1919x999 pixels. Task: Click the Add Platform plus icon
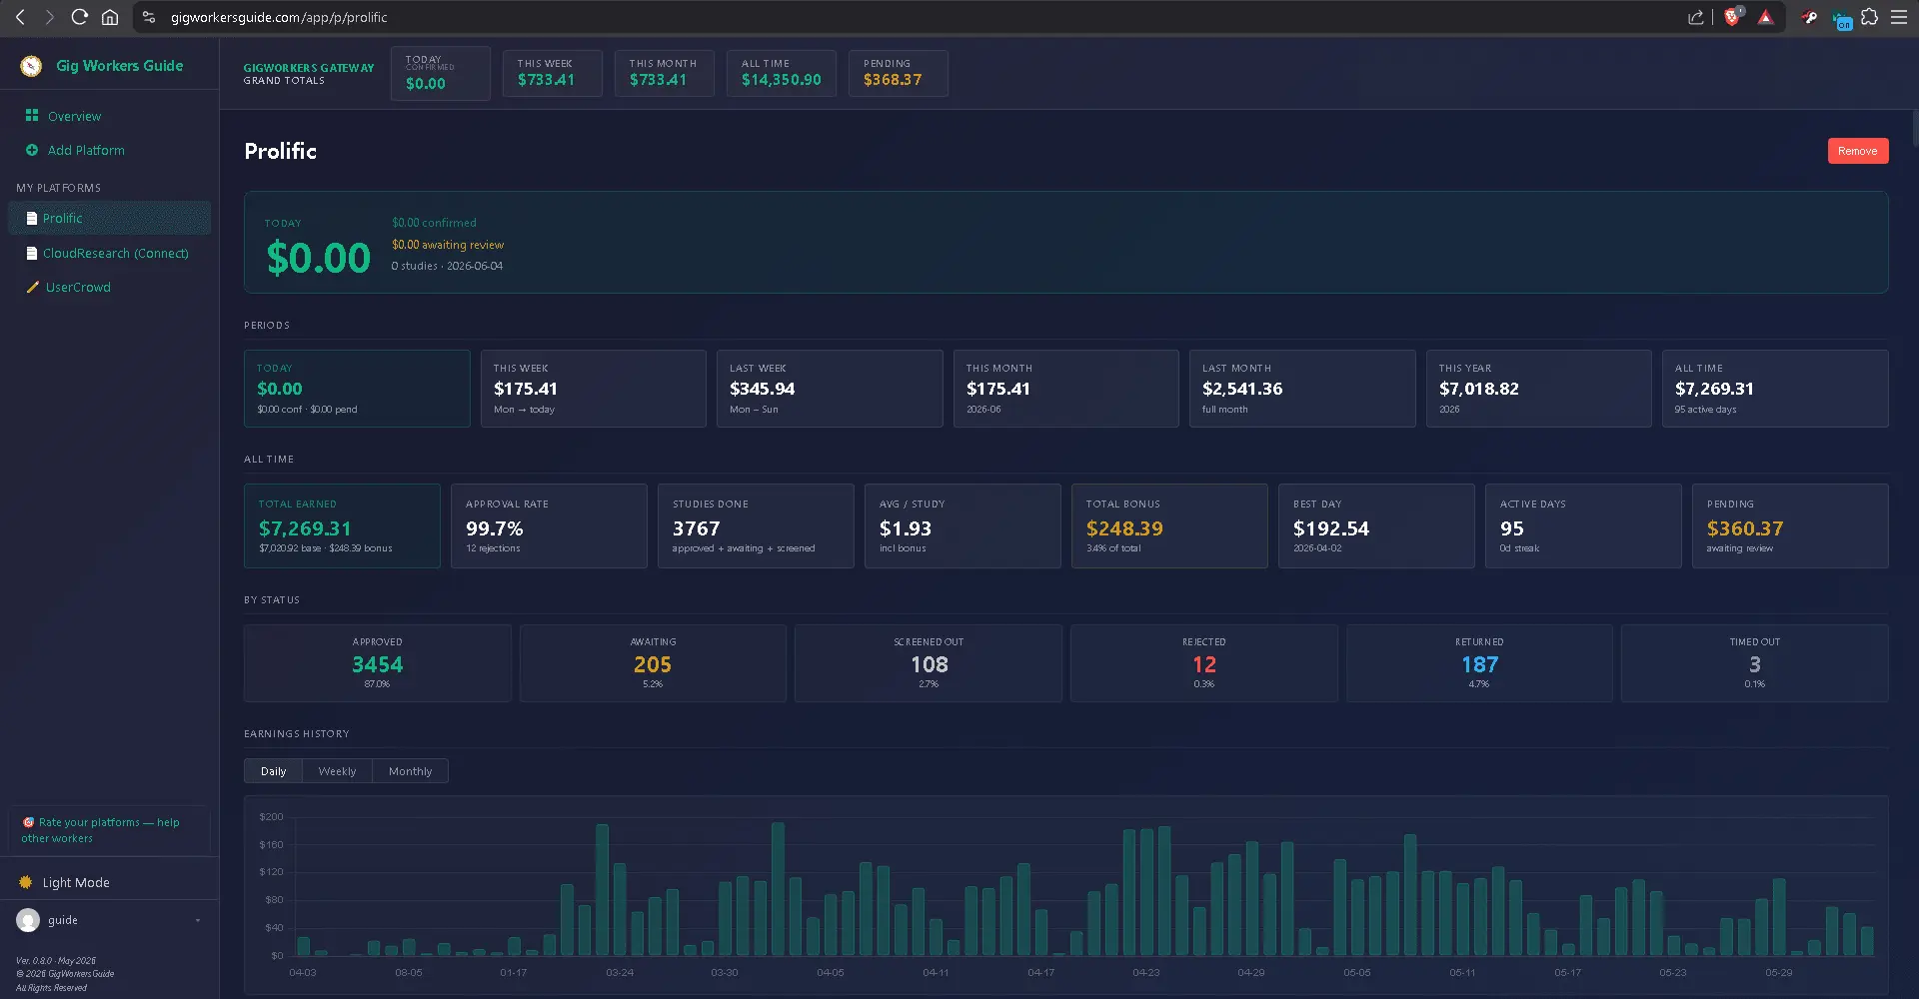click(x=32, y=150)
